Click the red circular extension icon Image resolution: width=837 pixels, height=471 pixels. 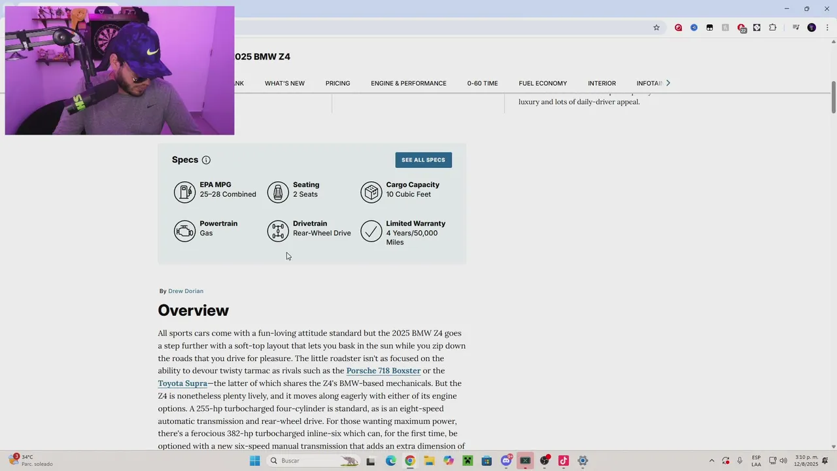(x=678, y=27)
